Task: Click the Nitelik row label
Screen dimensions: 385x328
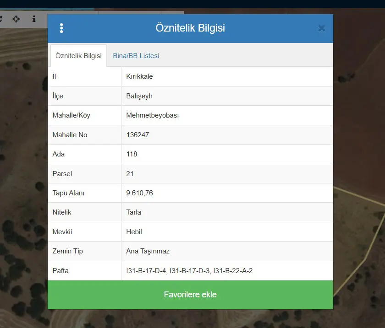Action: (61, 212)
